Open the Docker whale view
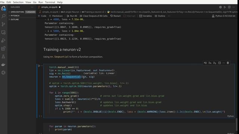239x134 pixels. 3,65
